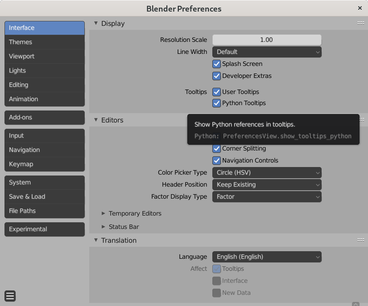Open the Add-ons section
The height and width of the screenshot is (306, 368).
(x=45, y=118)
